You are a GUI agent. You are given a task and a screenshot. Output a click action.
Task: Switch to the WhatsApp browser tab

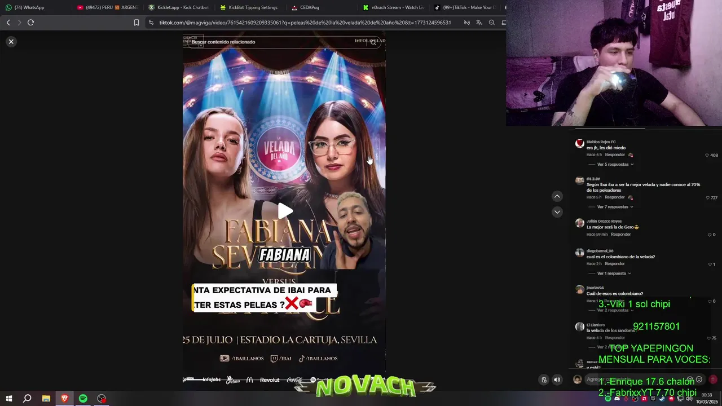pos(34,7)
